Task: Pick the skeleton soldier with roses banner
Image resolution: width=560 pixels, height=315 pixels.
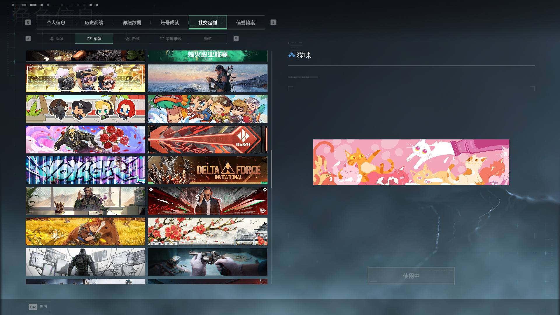Action: tap(85, 139)
